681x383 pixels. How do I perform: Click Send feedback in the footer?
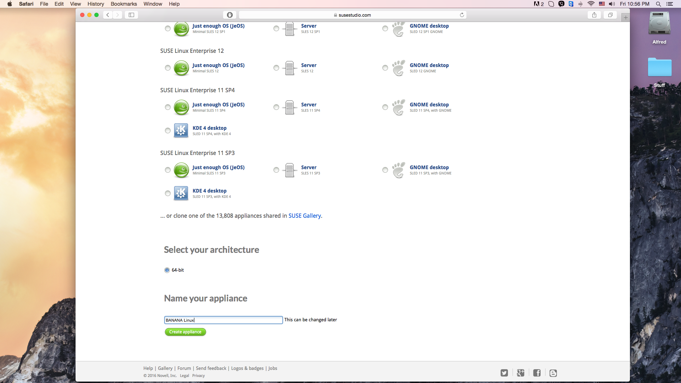pyautogui.click(x=211, y=368)
